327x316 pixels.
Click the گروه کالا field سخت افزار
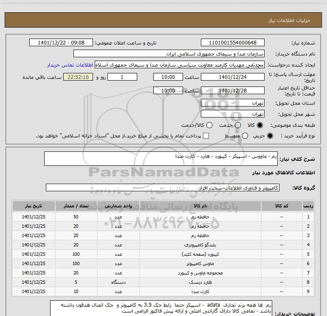point(163,187)
